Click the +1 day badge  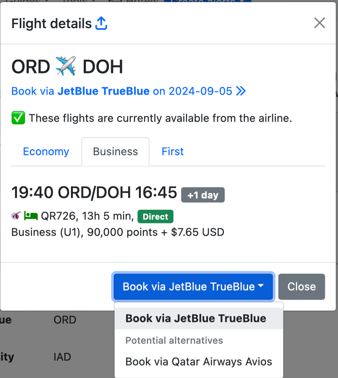coord(203,195)
